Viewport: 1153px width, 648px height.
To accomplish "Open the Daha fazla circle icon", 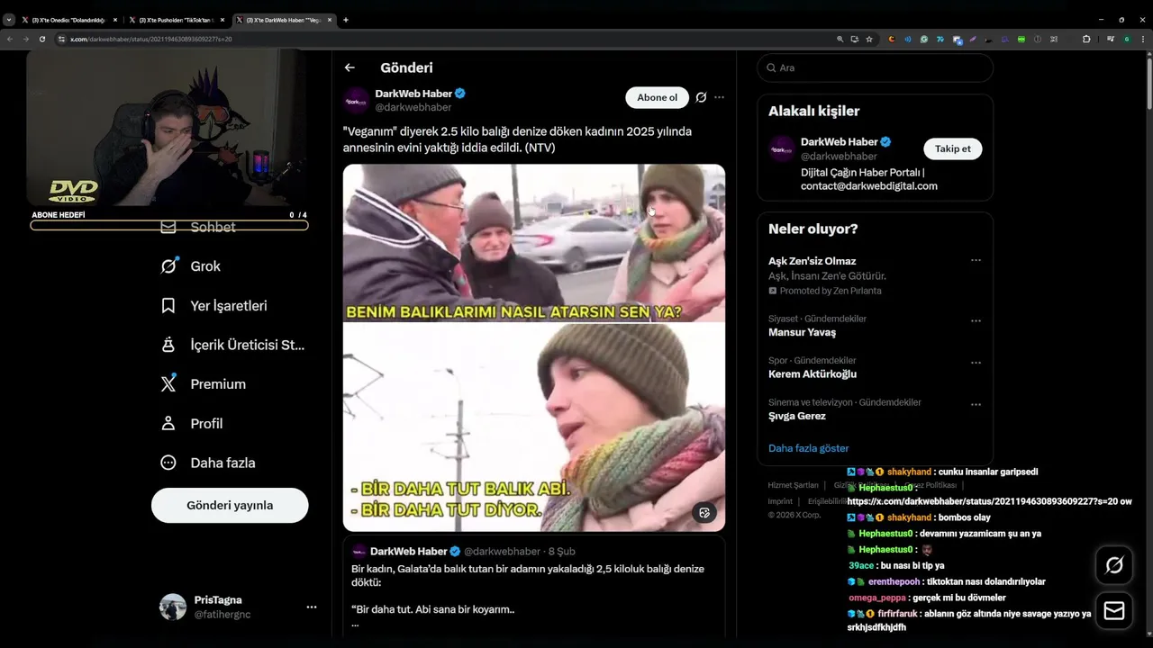I will (168, 463).
